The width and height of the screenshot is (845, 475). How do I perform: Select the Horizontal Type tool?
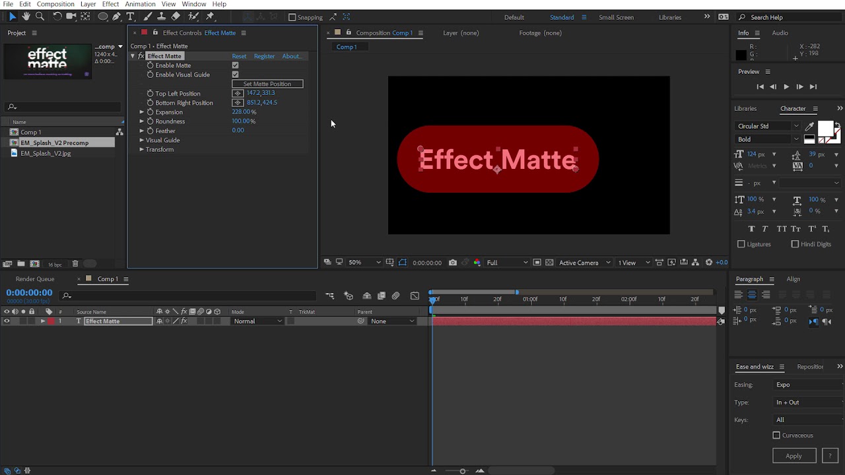coord(130,16)
